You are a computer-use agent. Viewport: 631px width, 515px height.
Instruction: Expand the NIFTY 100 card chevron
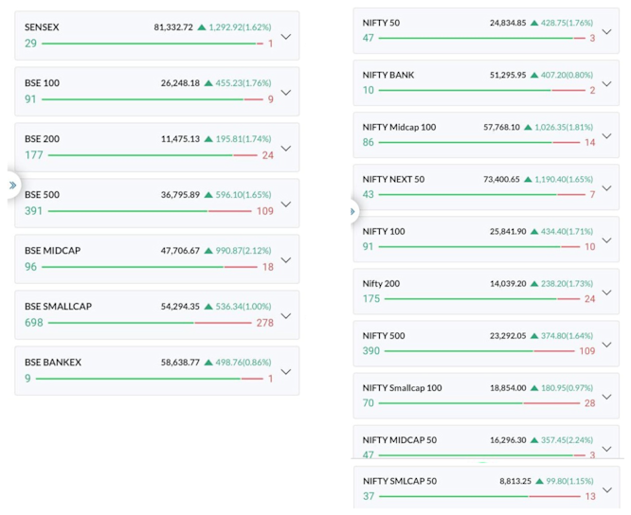tap(606, 240)
